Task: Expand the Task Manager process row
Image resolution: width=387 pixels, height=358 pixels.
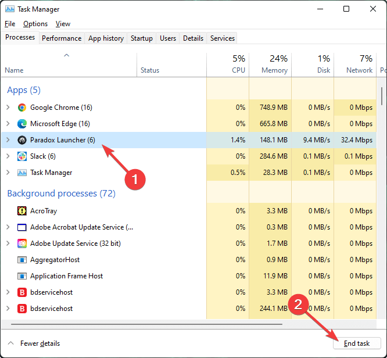Action: [8, 173]
